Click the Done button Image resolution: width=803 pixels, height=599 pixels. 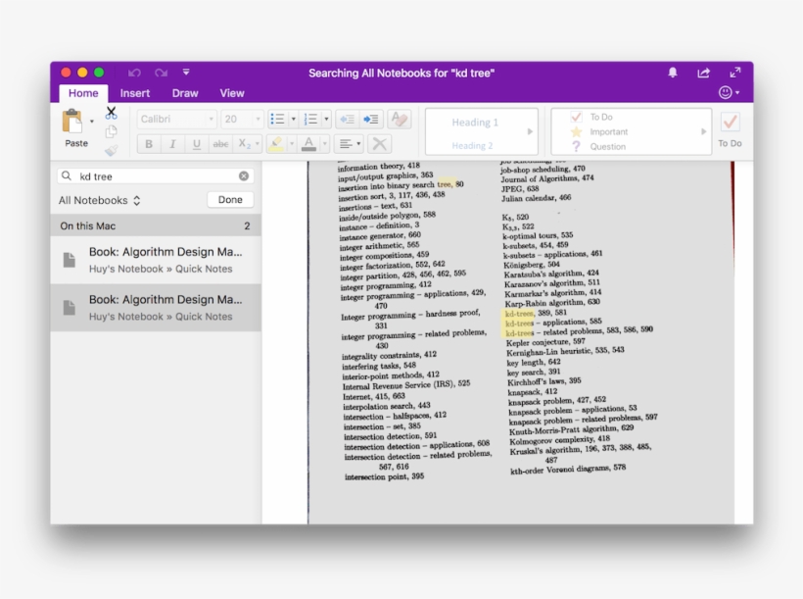230,199
